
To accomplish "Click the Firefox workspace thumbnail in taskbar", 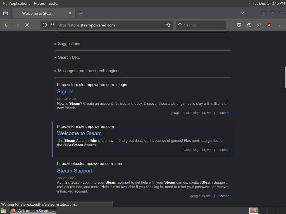I will [254, 211].
